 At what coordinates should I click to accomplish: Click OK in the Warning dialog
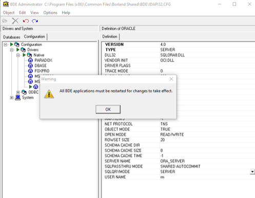click(x=108, y=109)
